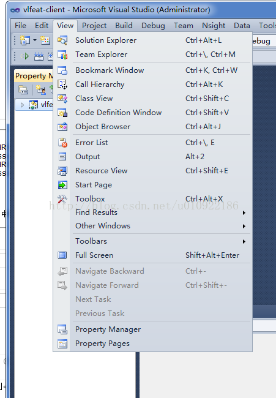Switch to Property Manager panel tab
This screenshot has width=276, height=398.
coord(34,76)
